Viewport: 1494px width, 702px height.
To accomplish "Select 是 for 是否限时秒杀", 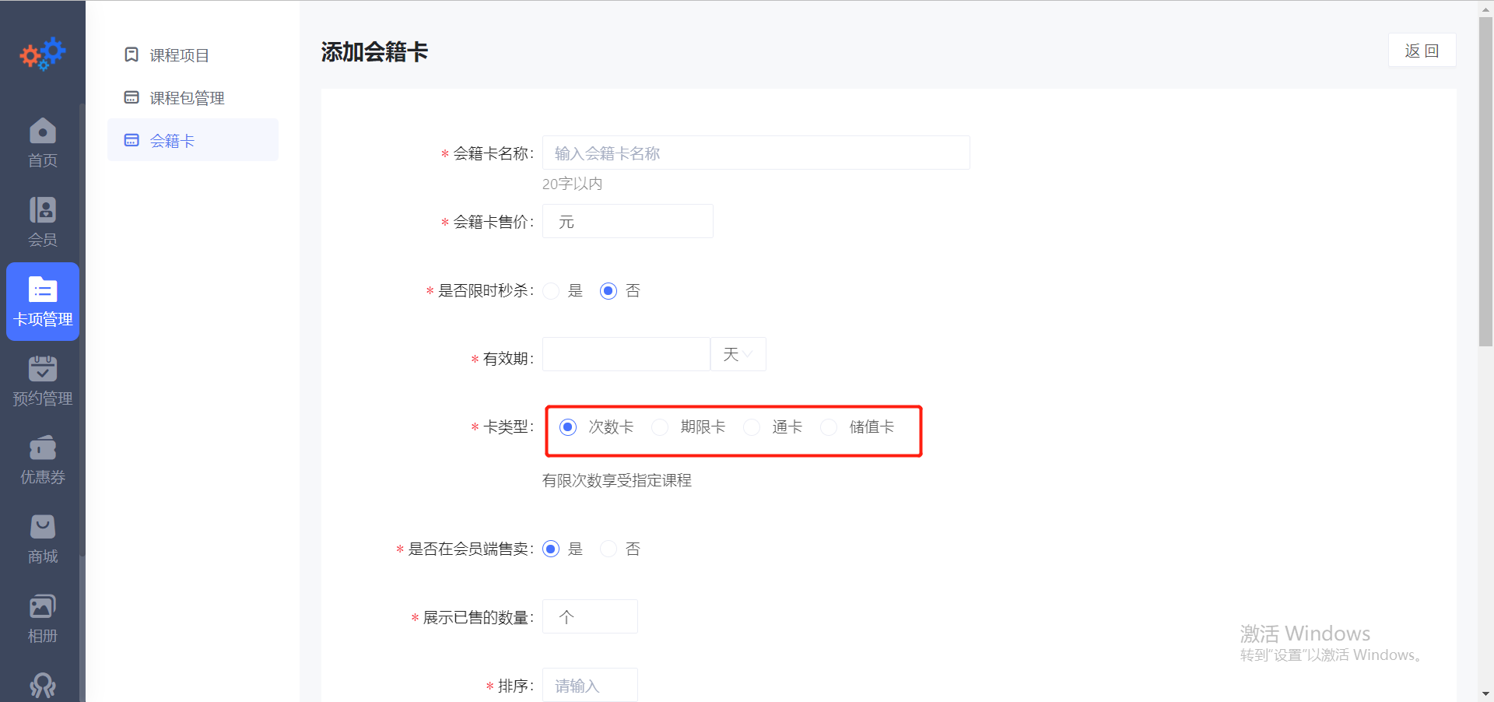I will 551,291.
